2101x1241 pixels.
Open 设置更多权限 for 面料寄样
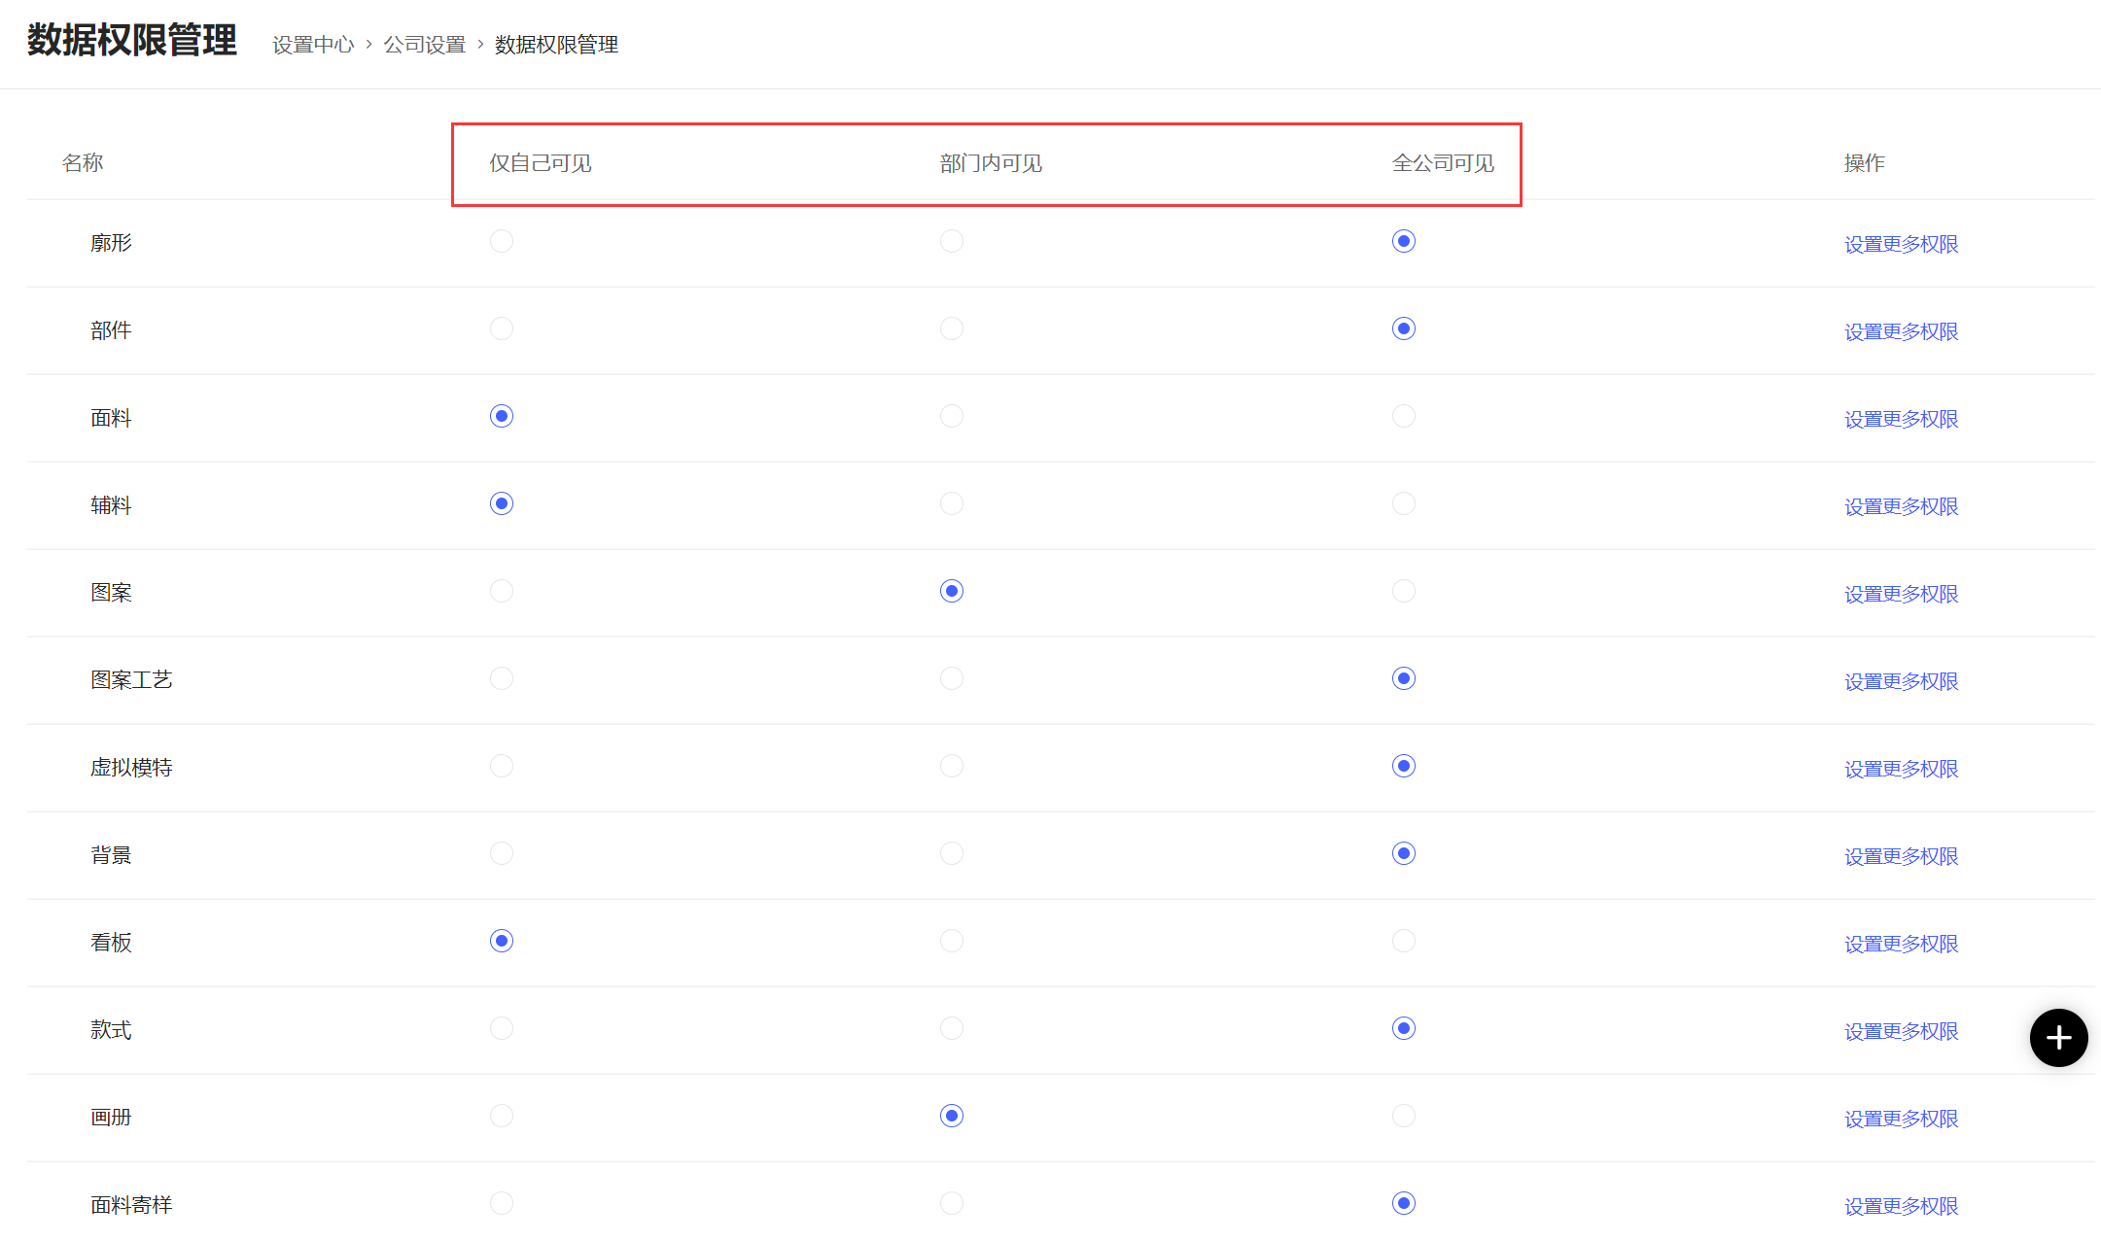pyautogui.click(x=1901, y=1206)
